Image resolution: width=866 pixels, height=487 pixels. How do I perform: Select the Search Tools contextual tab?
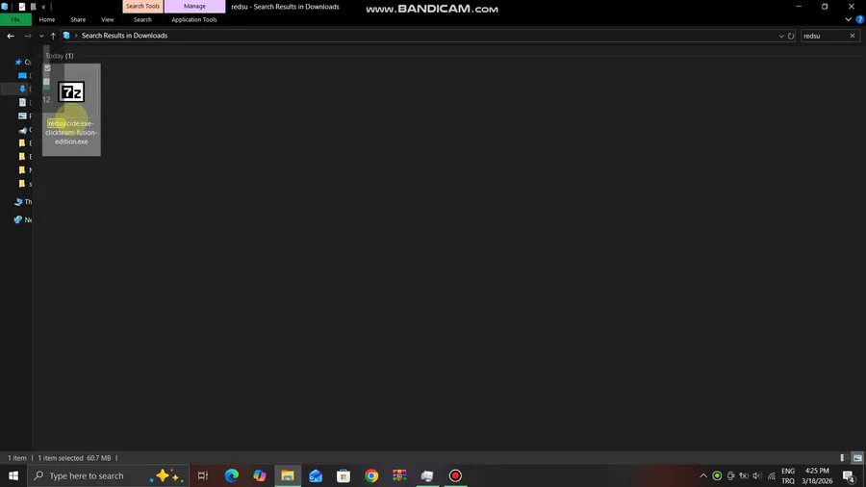pyautogui.click(x=142, y=6)
